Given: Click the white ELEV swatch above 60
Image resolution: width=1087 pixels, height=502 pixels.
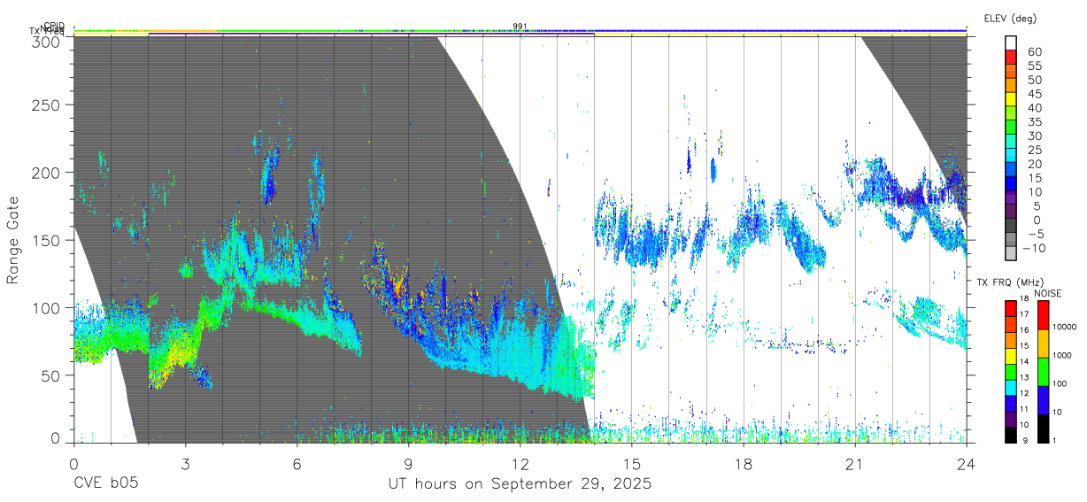Looking at the screenshot, I should click(1011, 43).
